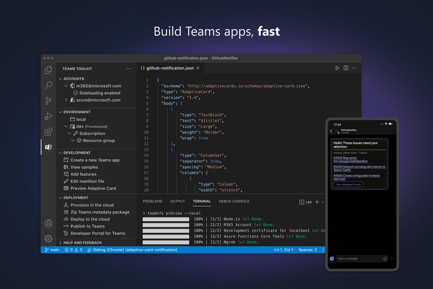The height and width of the screenshot is (289, 433).
Task: Open the Source Control view
Action: click(x=48, y=101)
